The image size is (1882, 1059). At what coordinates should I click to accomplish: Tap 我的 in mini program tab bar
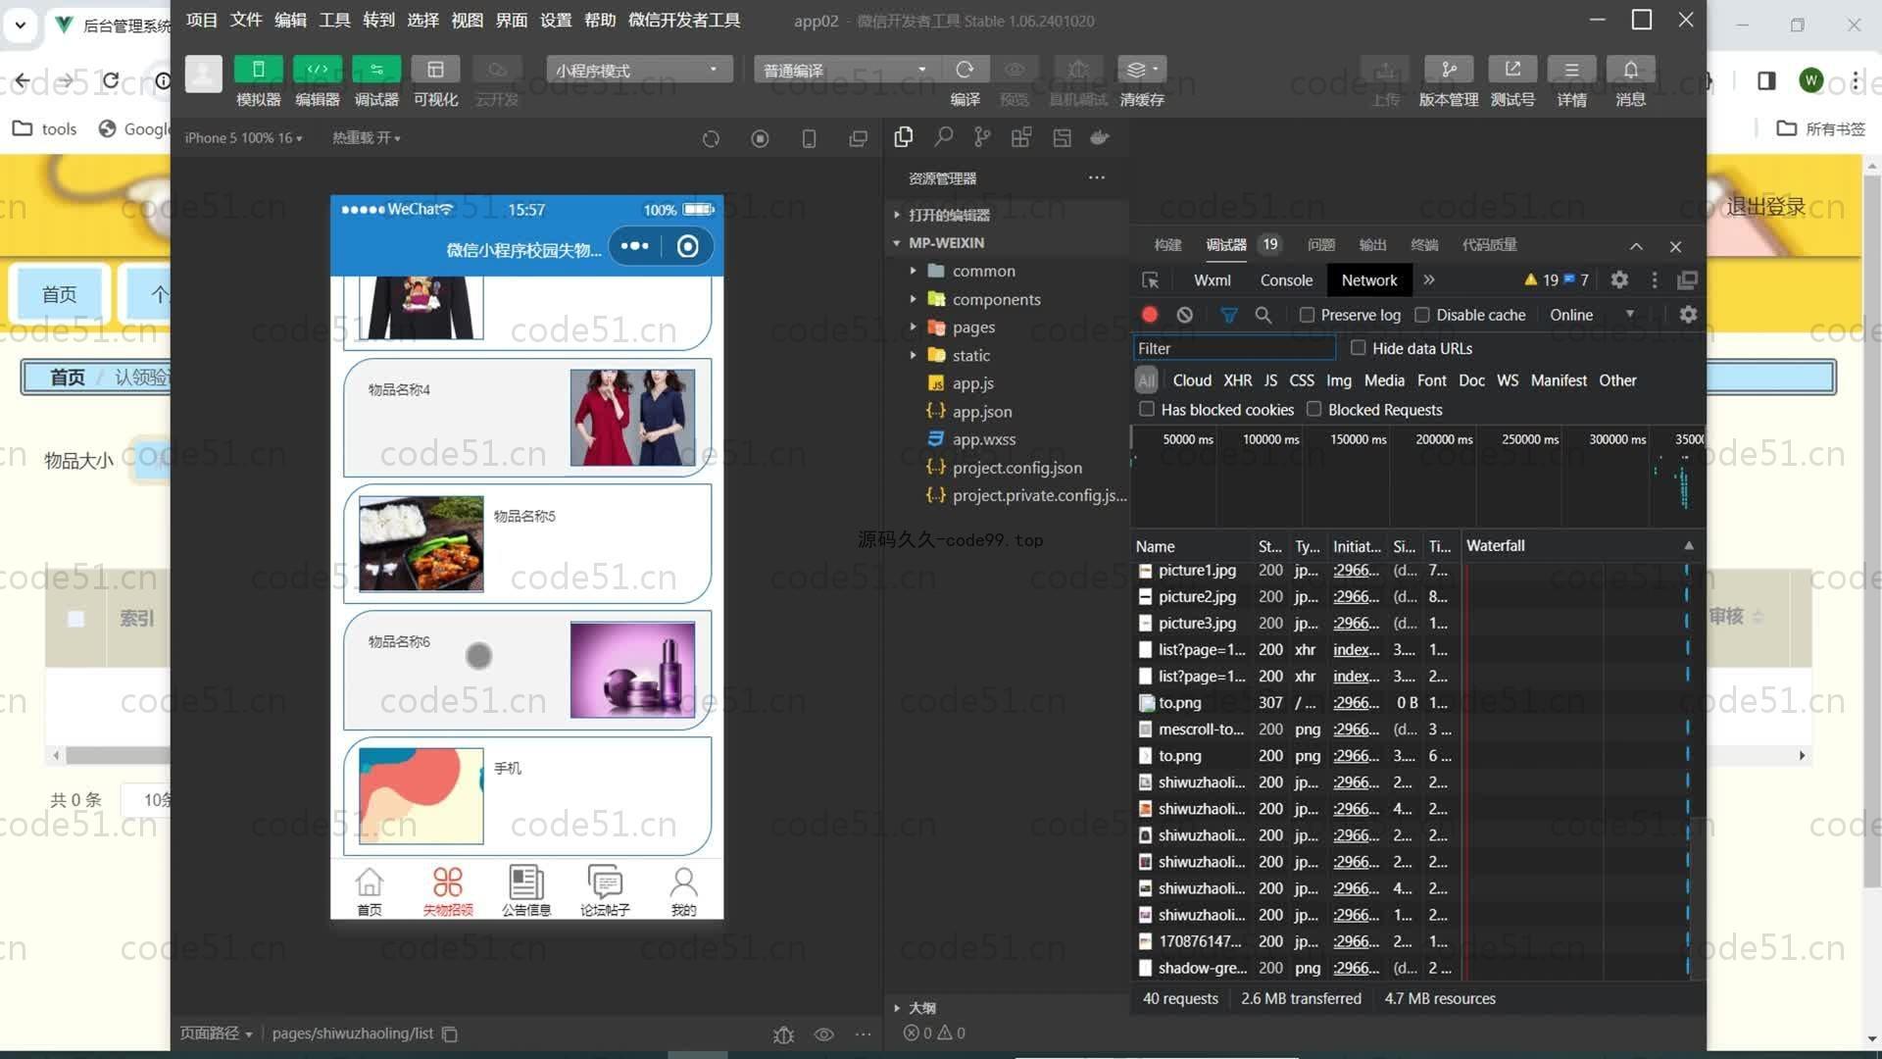(683, 891)
